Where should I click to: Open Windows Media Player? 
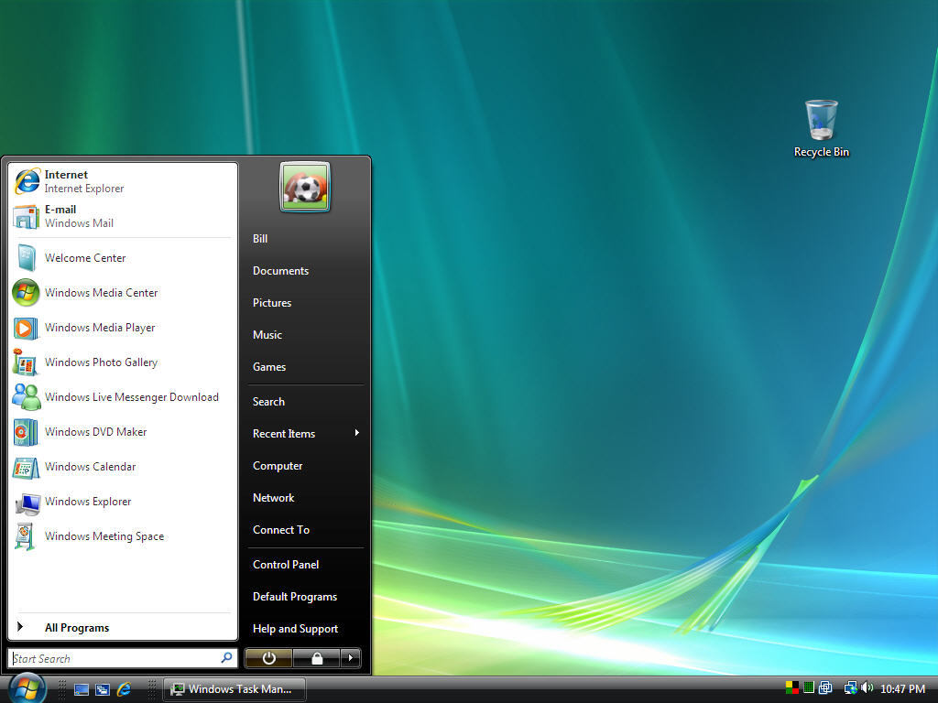[99, 328]
